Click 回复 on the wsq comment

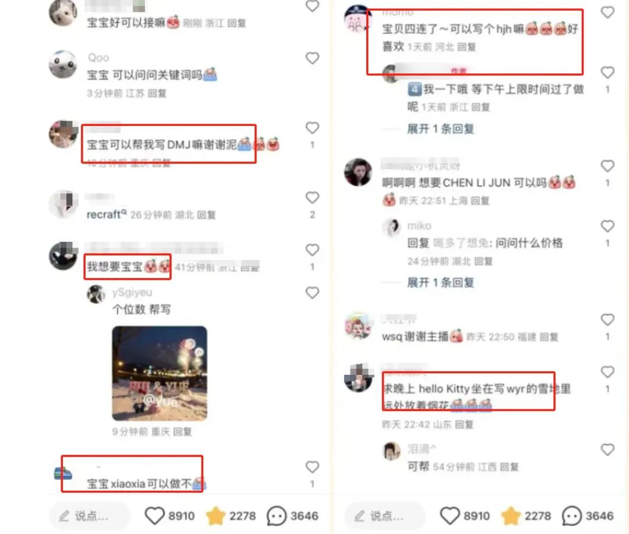pyautogui.click(x=549, y=337)
